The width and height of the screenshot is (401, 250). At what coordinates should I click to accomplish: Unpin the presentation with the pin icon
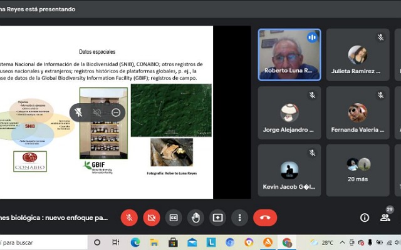pos(78,112)
